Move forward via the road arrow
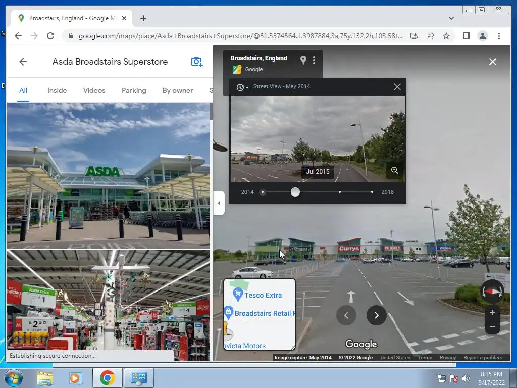This screenshot has width=517, height=388. 351,297
